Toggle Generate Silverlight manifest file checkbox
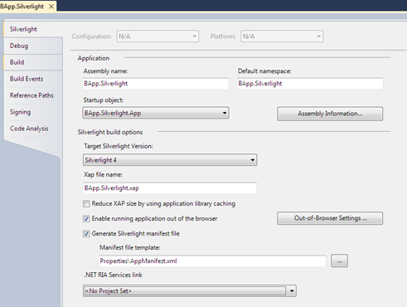The width and height of the screenshot is (407, 307). (x=86, y=234)
